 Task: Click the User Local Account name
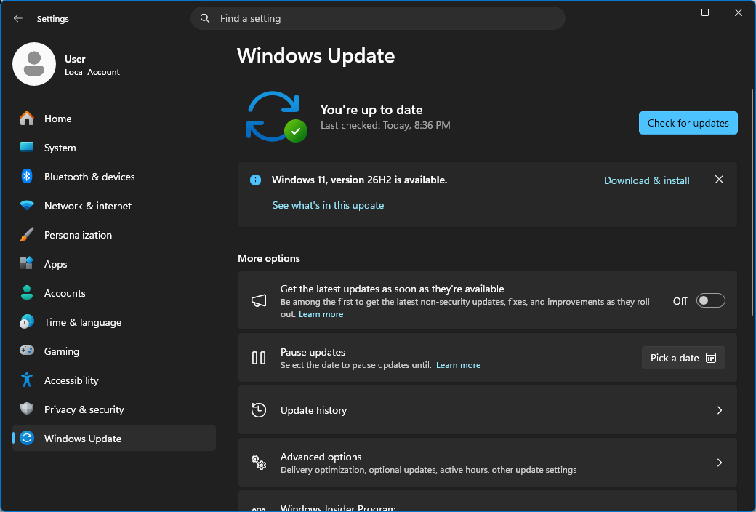click(x=92, y=65)
